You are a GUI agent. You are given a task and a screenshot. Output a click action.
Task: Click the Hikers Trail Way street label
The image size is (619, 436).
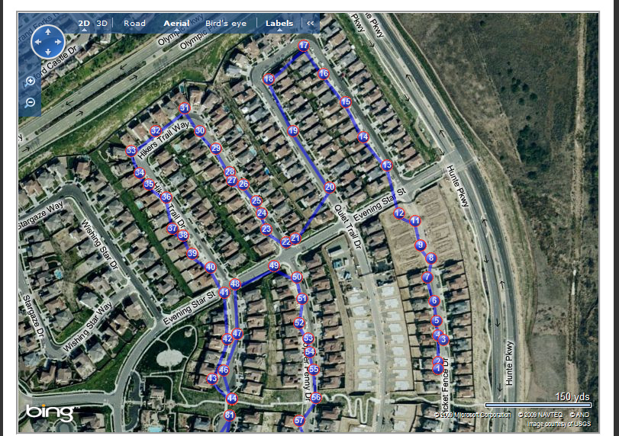[163, 140]
